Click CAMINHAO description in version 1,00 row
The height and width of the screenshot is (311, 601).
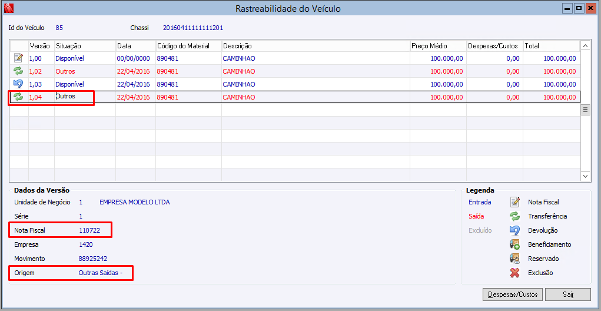[239, 58]
